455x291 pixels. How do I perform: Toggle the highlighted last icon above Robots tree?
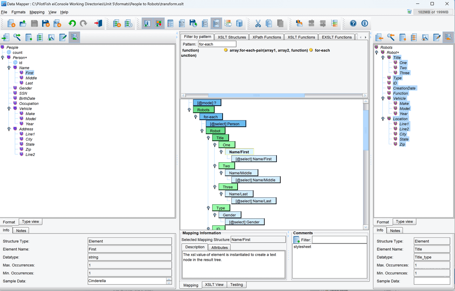pyautogui.click(x=448, y=37)
